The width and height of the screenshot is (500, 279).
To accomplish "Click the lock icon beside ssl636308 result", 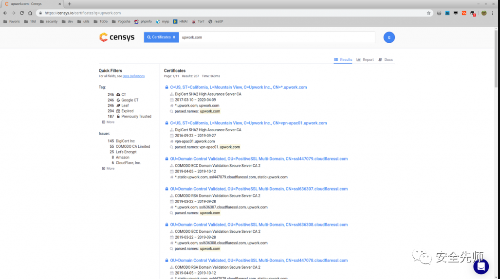I will [x=167, y=225].
